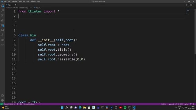Click on the 'class Win:' line
This screenshot has height=110, width=196.
pyautogui.click(x=28, y=35)
